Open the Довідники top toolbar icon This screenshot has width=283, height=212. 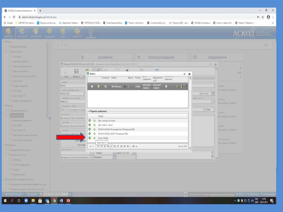(49, 33)
